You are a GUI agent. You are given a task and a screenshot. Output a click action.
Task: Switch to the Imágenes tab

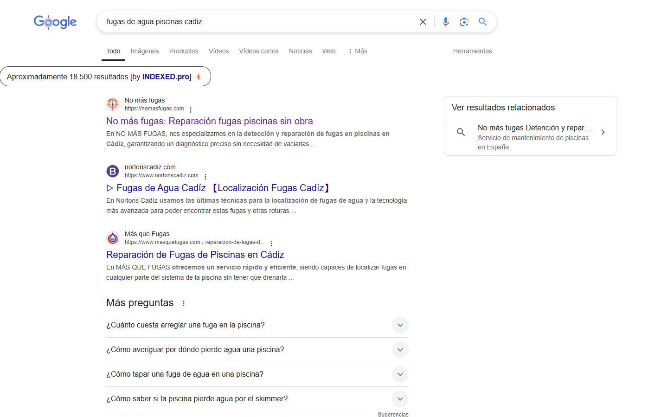point(144,51)
